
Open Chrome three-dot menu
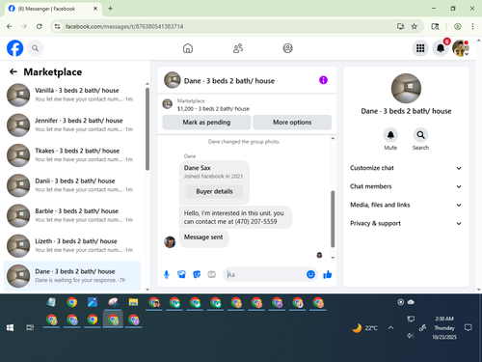coord(472,26)
